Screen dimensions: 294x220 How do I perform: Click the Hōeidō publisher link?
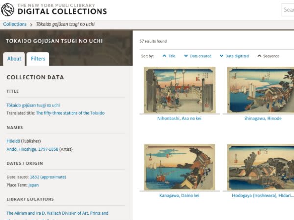pyautogui.click(x=13, y=141)
